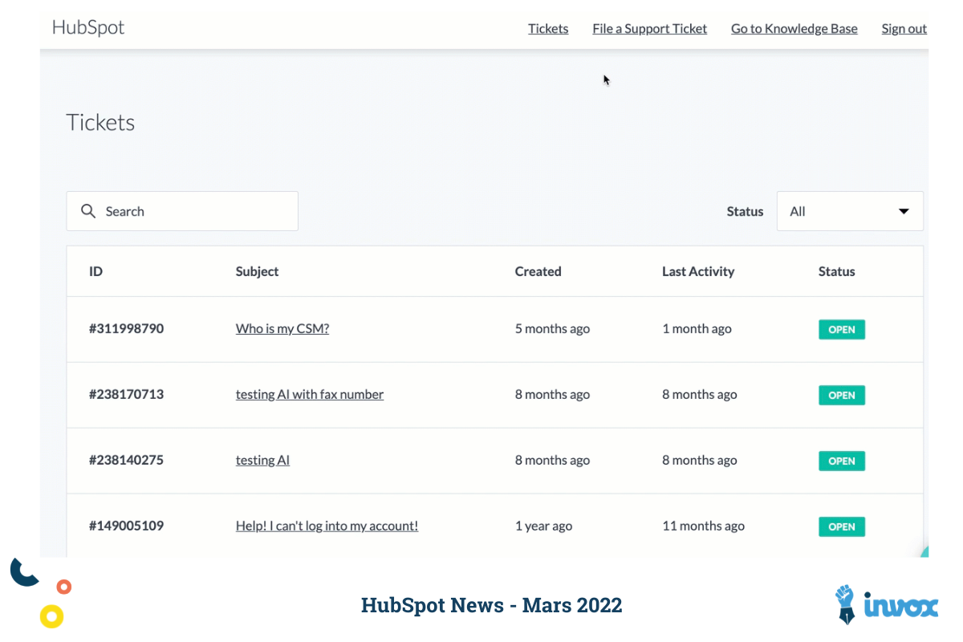This screenshot has width=963, height=642.
Task: Focus the ticket Search field
Action: pos(182,211)
